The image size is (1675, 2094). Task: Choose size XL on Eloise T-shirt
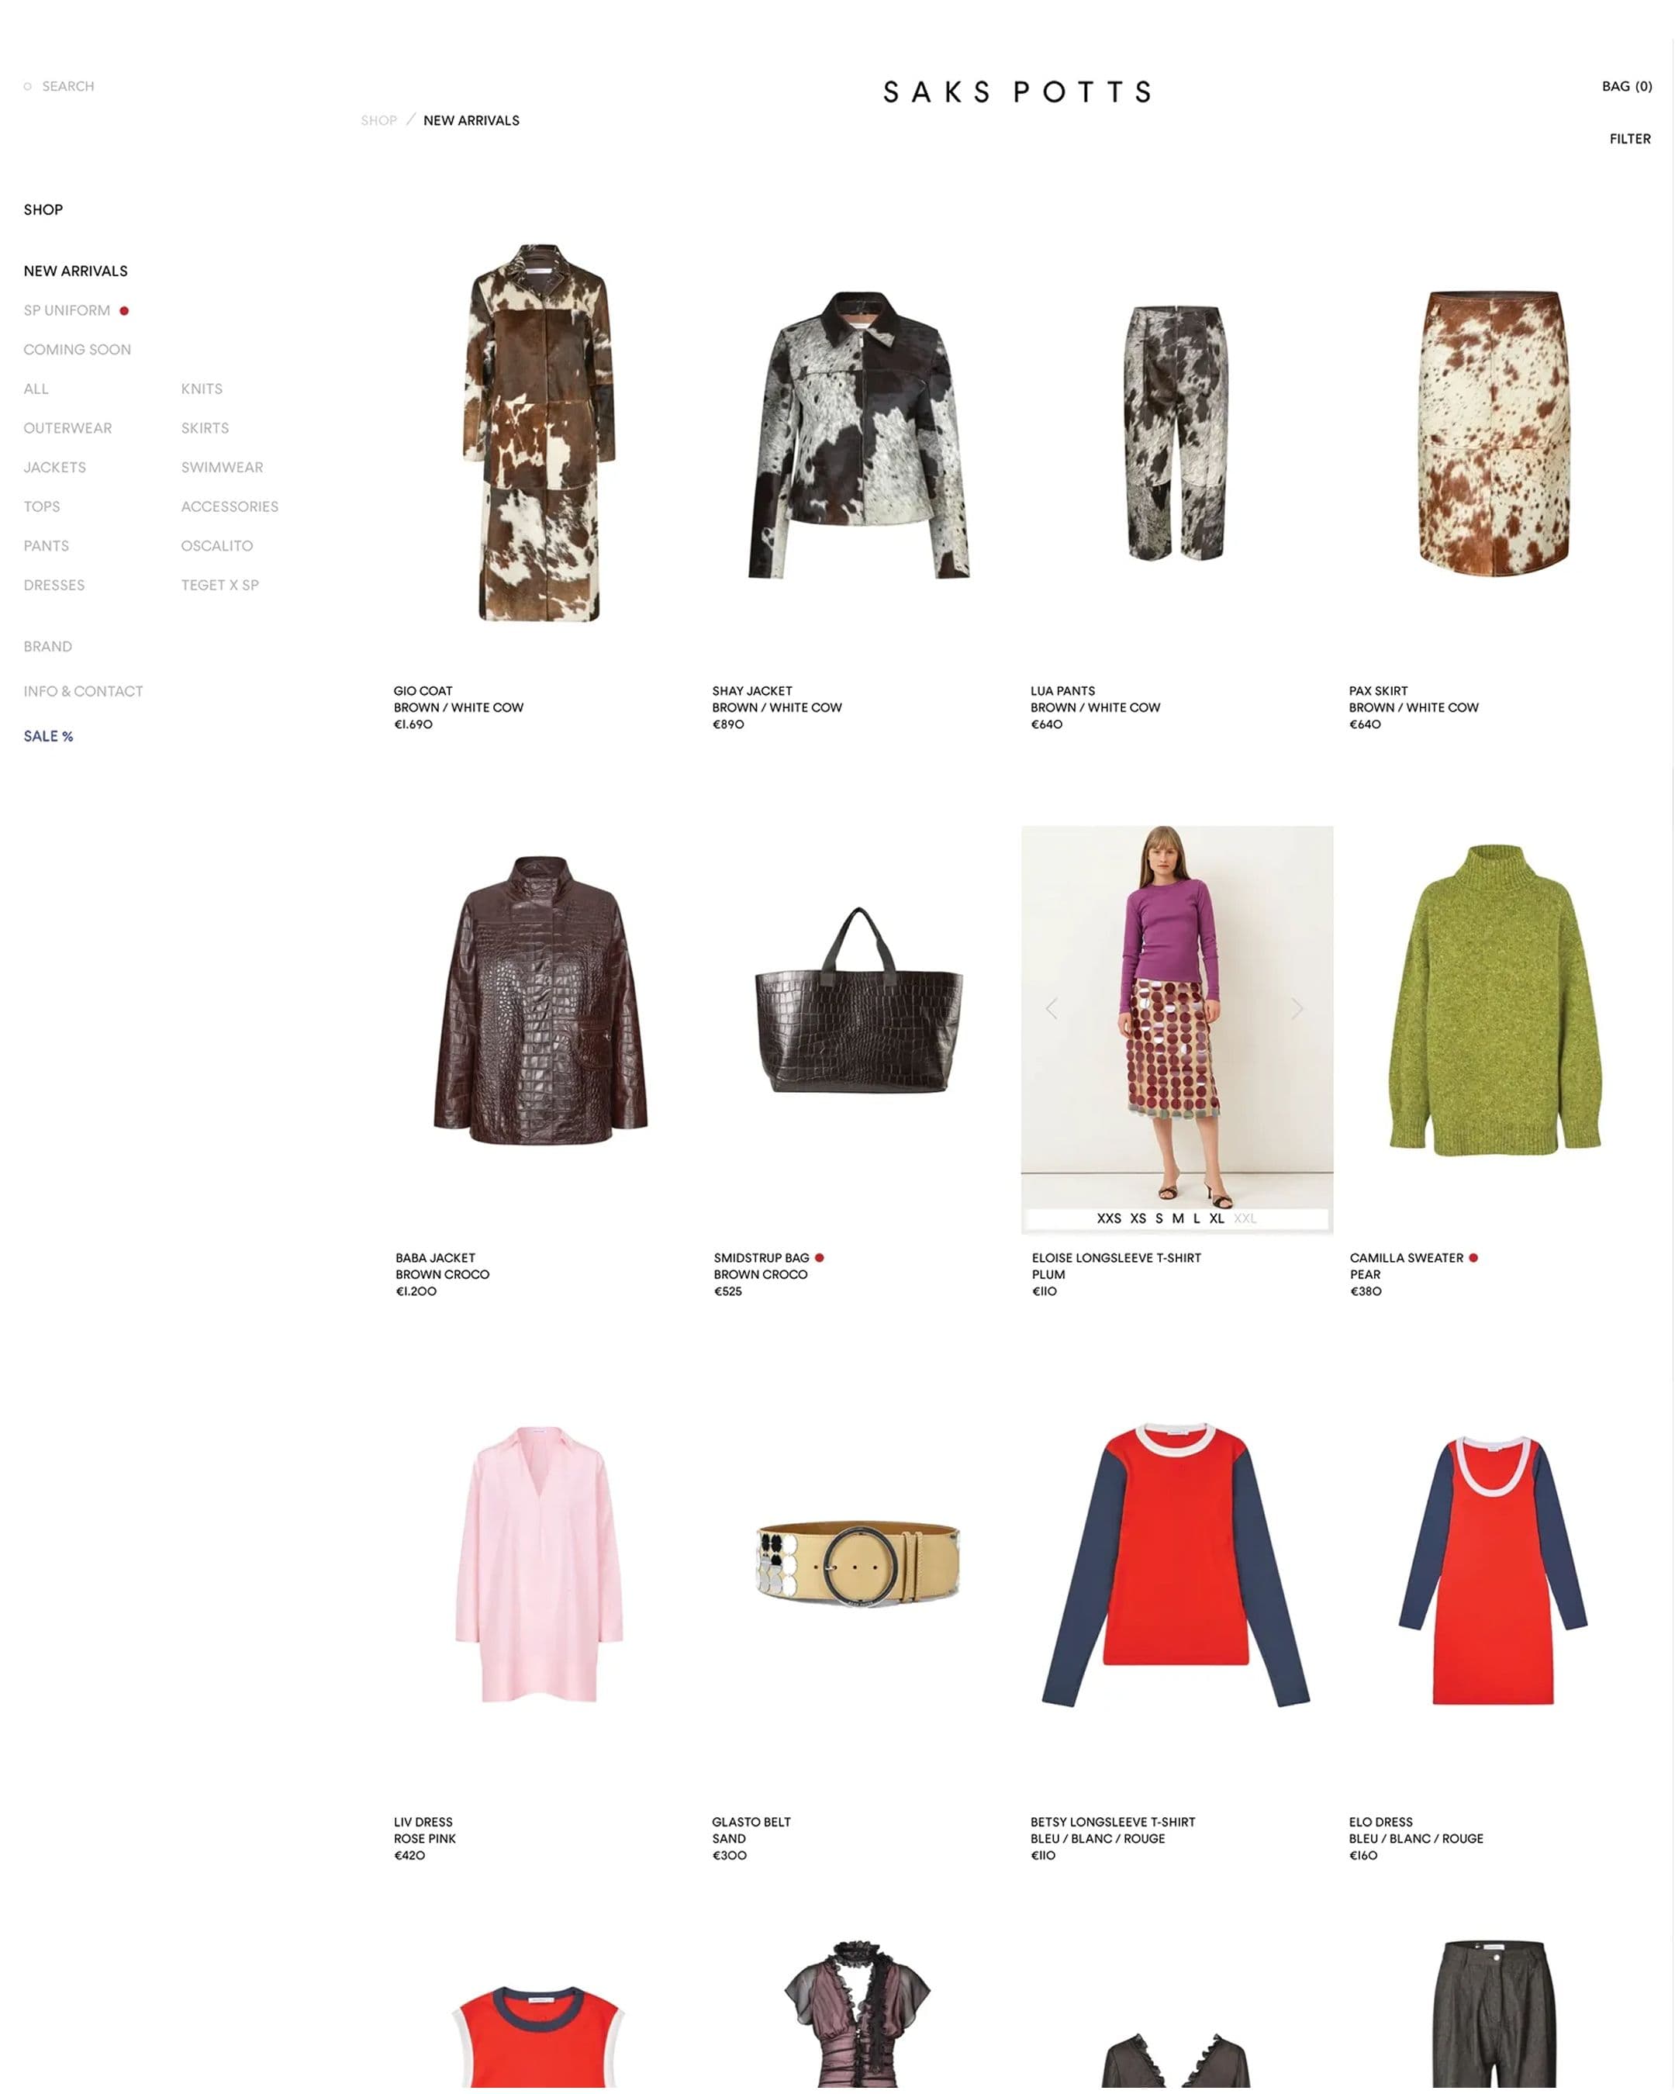1217,1218
